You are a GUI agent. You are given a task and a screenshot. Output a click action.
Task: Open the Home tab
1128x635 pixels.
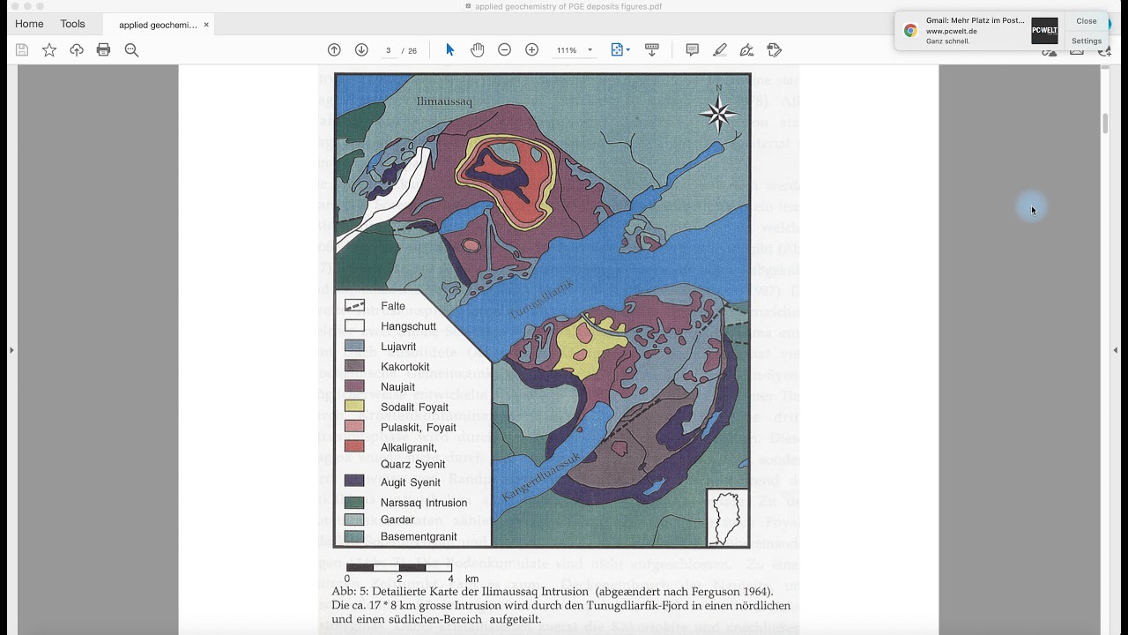pos(29,24)
